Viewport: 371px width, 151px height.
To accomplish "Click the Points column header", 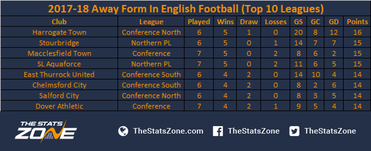I will pyautogui.click(x=357, y=22).
